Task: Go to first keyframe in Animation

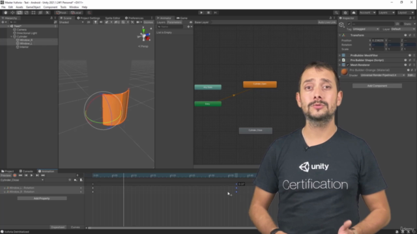Action: [x=20, y=175]
